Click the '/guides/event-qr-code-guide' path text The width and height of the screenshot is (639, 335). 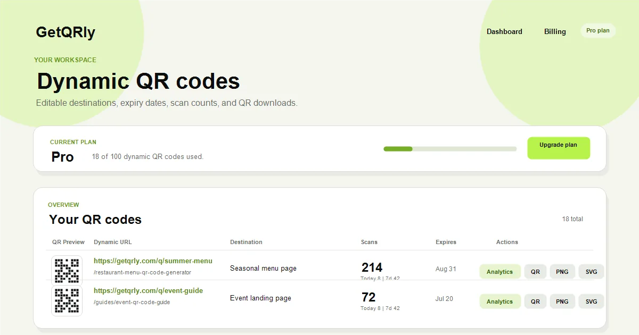(132, 302)
